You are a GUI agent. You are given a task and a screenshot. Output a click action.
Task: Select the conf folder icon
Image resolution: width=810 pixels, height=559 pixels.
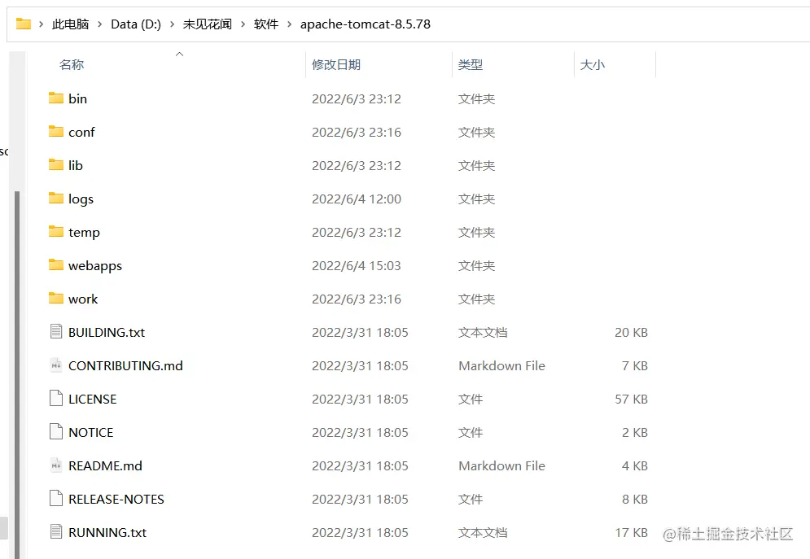pos(56,132)
